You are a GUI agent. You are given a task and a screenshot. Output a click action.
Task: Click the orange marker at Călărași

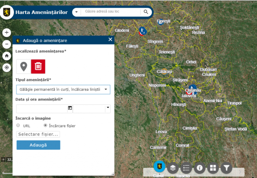point(164,72)
